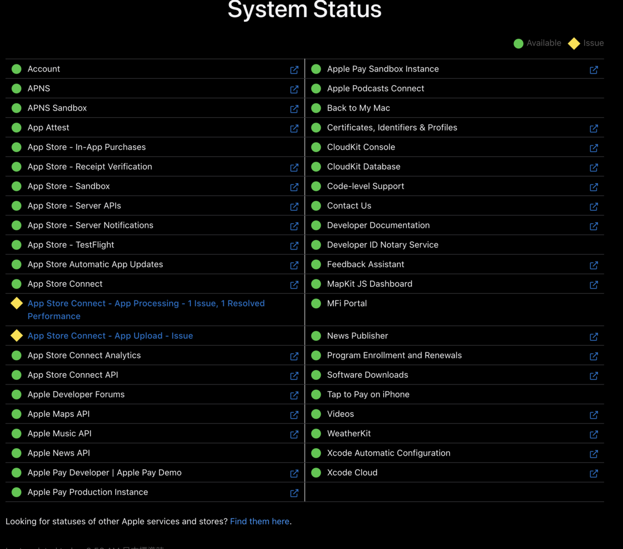Image resolution: width=623 pixels, height=549 pixels.
Task: Open external link icon for Receipt Verification
Action: 294,167
